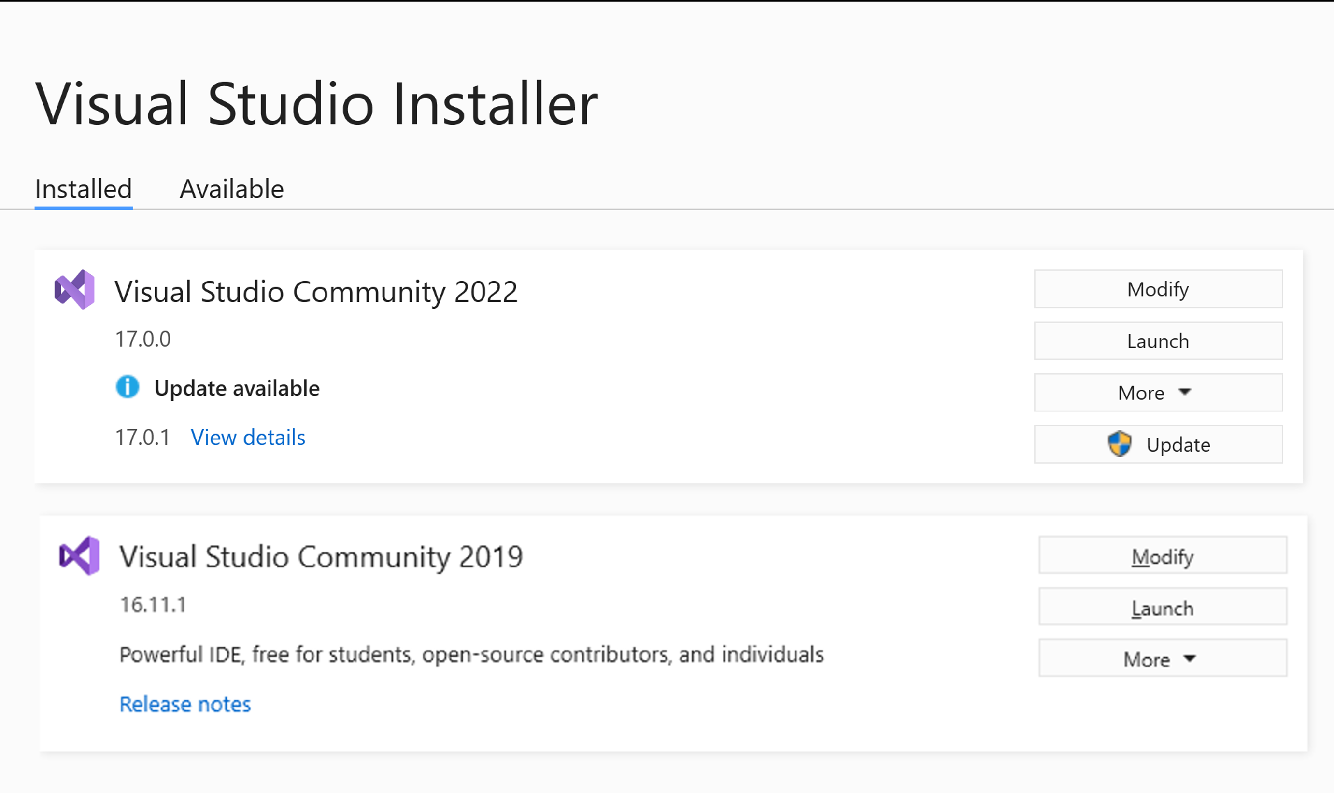
Task: Expand More options for VS 2022
Action: click(x=1157, y=392)
